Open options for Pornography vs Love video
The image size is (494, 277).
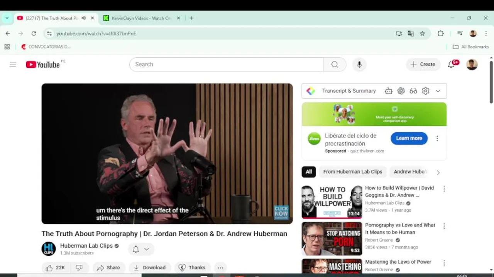point(444,226)
